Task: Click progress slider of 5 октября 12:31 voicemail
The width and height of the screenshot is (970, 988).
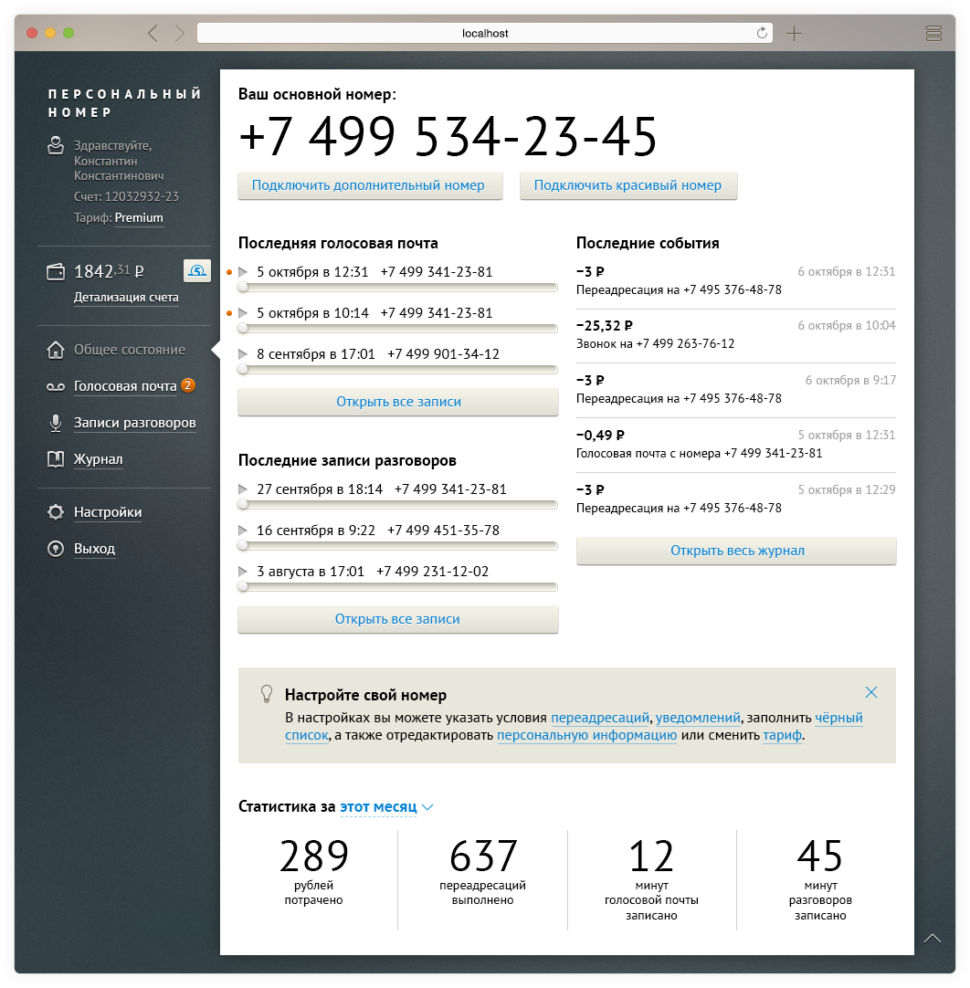Action: (397, 288)
